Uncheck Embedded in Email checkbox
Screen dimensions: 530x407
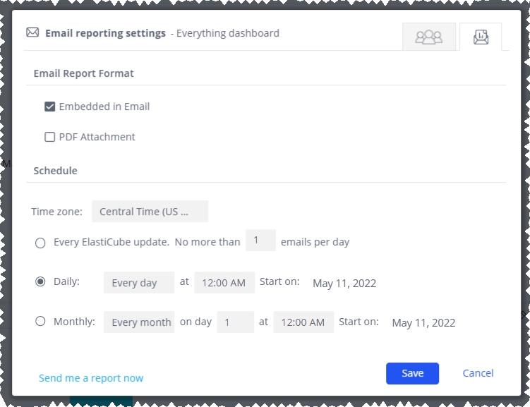click(49, 107)
